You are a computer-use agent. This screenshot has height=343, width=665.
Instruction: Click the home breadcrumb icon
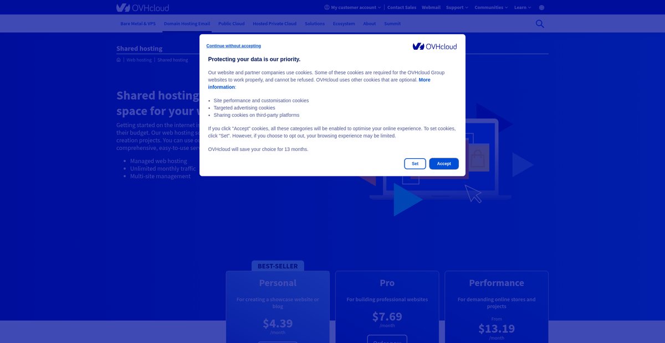(x=119, y=60)
